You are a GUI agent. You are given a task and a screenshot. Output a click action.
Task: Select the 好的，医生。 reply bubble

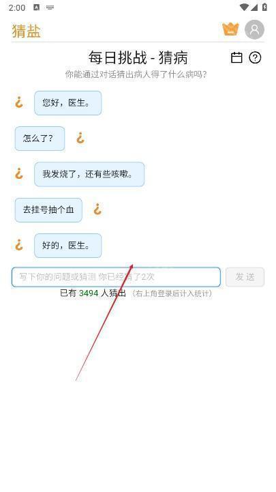[68, 246]
